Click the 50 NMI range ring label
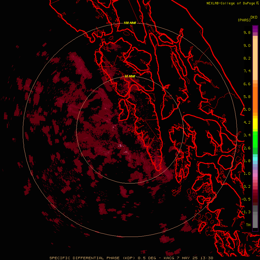This screenshot has width=260, height=260. (x=130, y=76)
